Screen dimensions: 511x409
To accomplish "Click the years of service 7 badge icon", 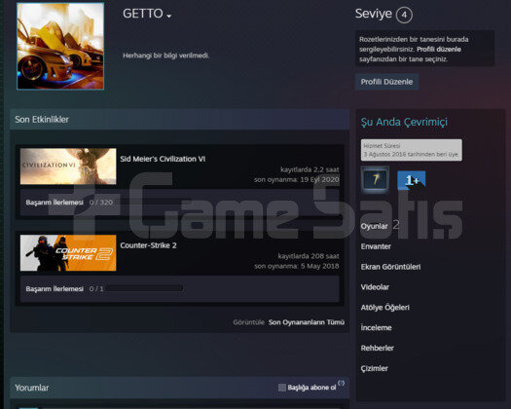I will click(375, 179).
